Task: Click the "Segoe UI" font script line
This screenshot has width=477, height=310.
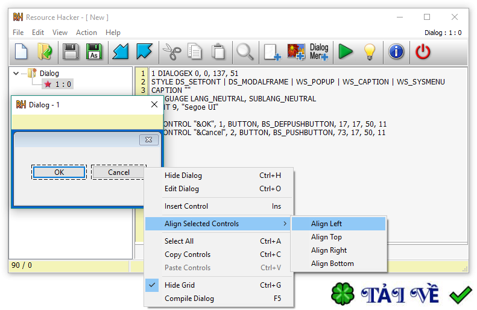Action: coord(190,107)
